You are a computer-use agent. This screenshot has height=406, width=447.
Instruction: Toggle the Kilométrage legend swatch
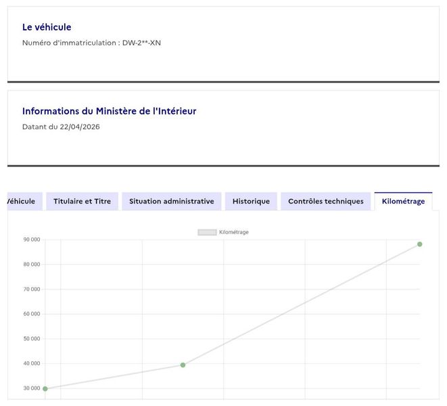[207, 232]
